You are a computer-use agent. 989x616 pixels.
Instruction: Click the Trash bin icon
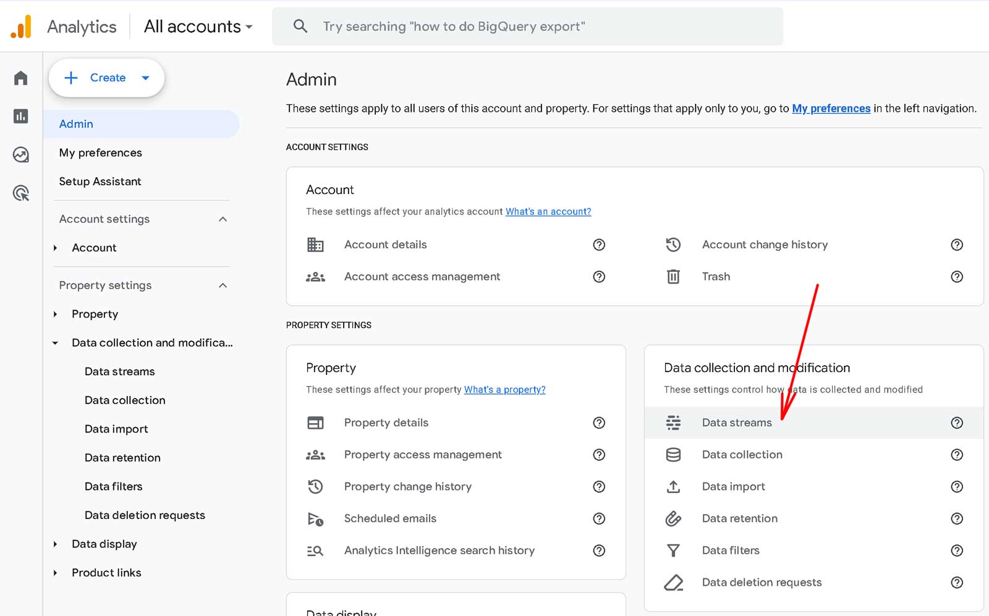click(673, 277)
